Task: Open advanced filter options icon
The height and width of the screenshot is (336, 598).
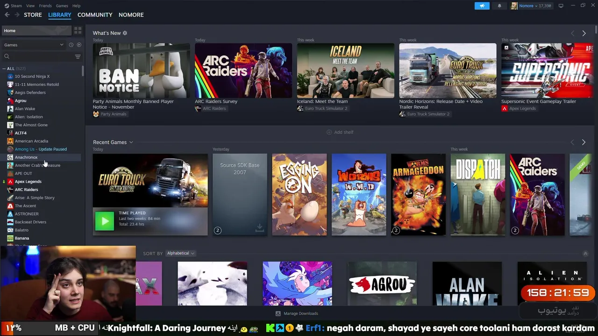Action: coord(78,56)
